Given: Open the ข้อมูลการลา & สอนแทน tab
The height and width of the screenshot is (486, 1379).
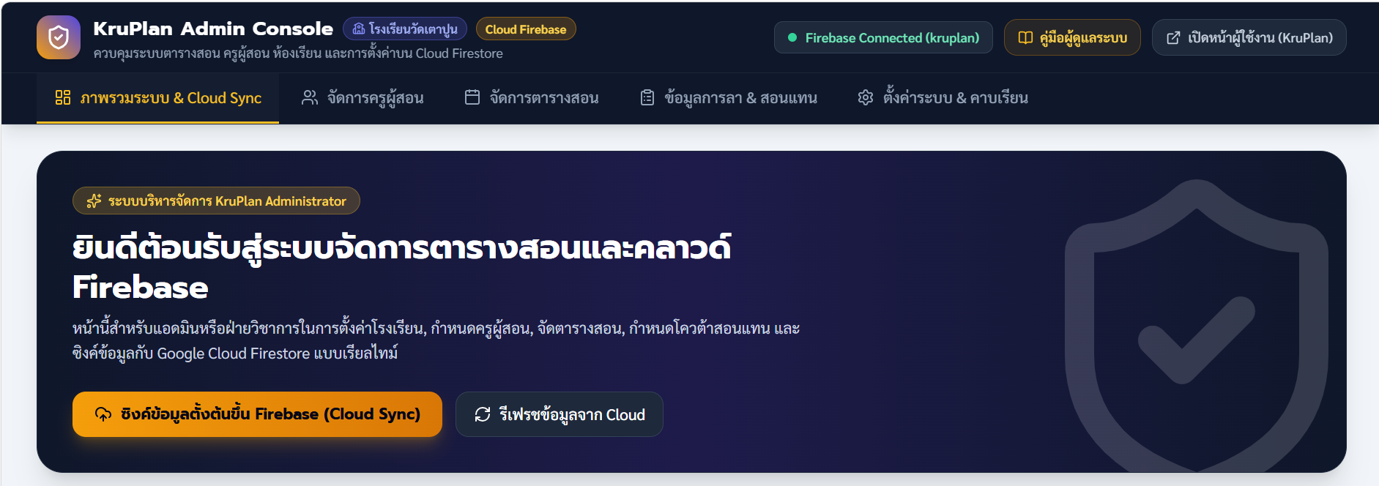Looking at the screenshot, I should [x=729, y=98].
